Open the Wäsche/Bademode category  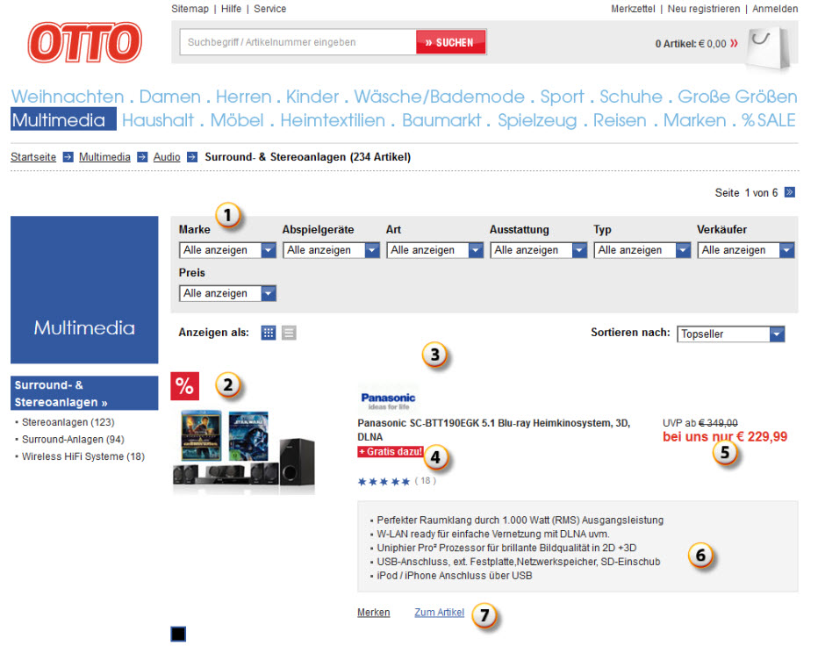pos(440,97)
